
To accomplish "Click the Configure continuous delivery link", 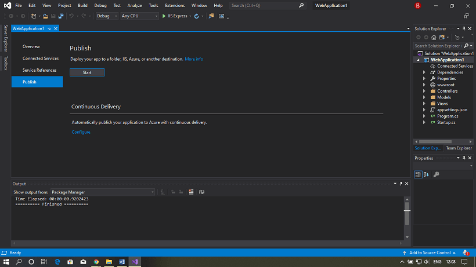I will (x=81, y=132).
